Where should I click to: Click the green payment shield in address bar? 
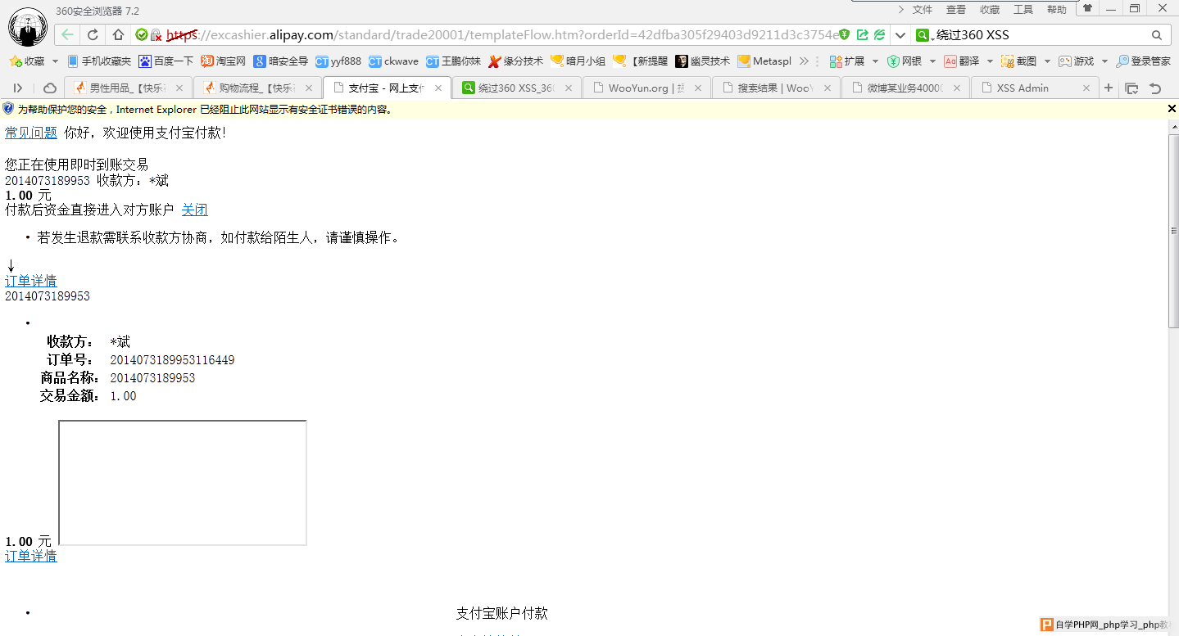844,34
